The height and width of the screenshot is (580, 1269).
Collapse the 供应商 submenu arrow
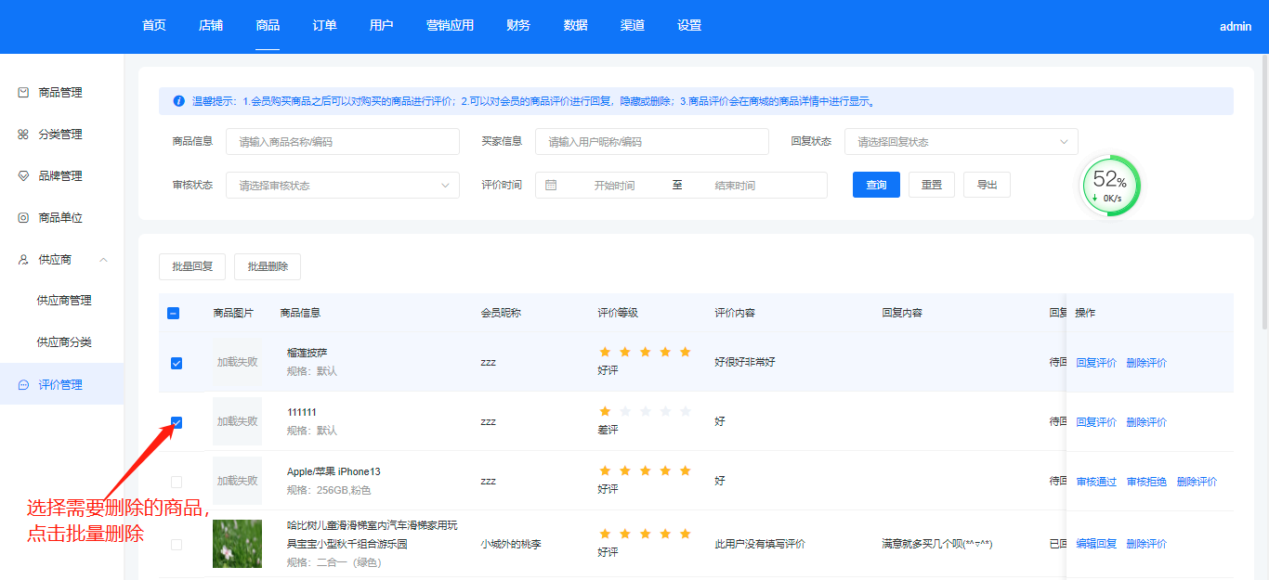(103, 260)
